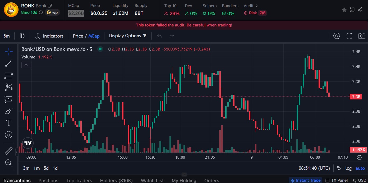This screenshot has width=368, height=183.
Task: Click the Instant Trade button
Action: (x=305, y=180)
